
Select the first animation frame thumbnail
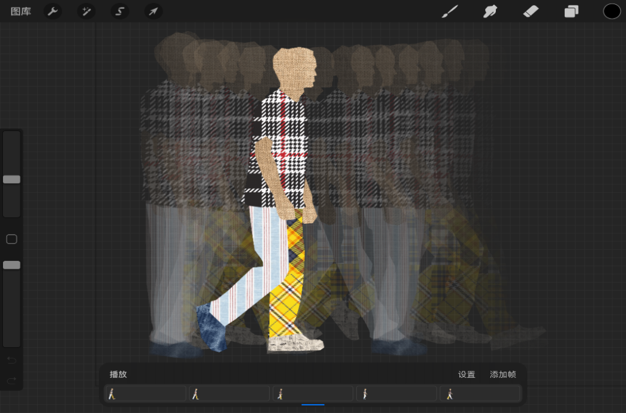145,394
